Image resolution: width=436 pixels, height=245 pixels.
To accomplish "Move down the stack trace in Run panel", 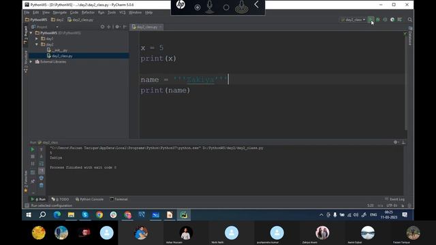I will (x=41, y=157).
